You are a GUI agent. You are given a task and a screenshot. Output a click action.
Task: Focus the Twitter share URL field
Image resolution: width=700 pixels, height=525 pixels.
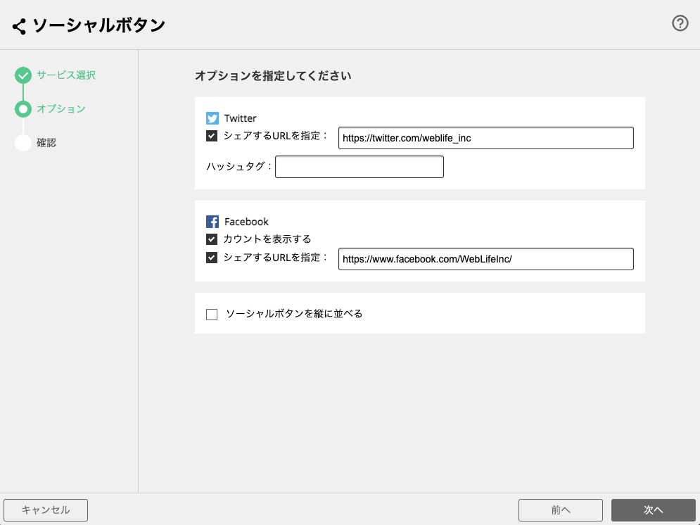(485, 138)
